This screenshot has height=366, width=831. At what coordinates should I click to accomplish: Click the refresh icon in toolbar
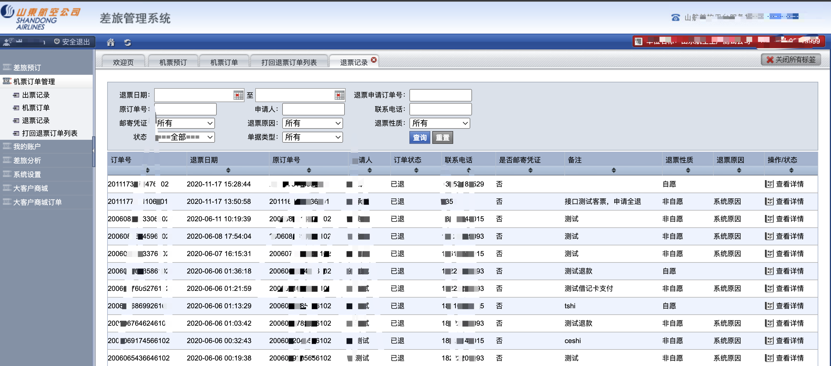(128, 42)
